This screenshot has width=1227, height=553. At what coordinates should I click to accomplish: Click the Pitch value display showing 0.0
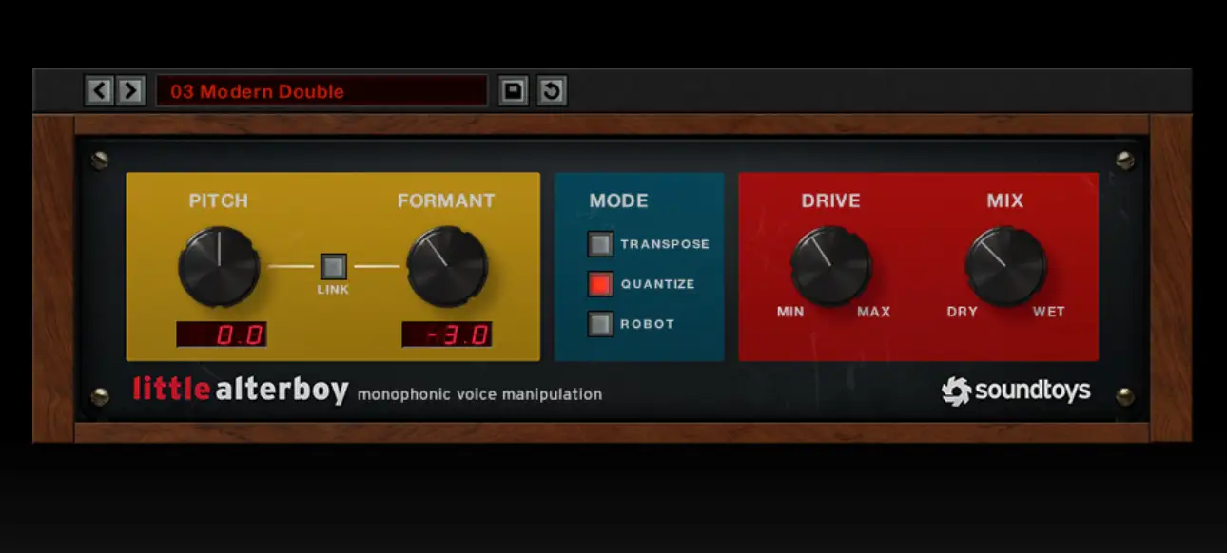pos(221,334)
